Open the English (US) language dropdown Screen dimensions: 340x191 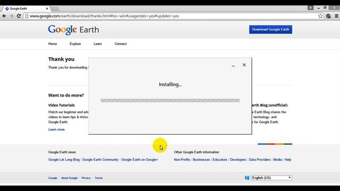pos(271,178)
